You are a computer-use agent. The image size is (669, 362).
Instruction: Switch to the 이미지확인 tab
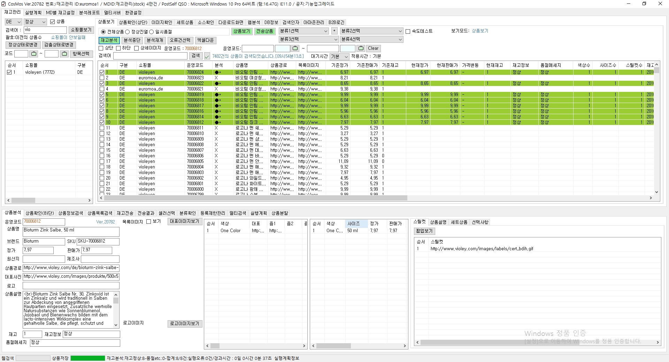pyautogui.click(x=162, y=22)
